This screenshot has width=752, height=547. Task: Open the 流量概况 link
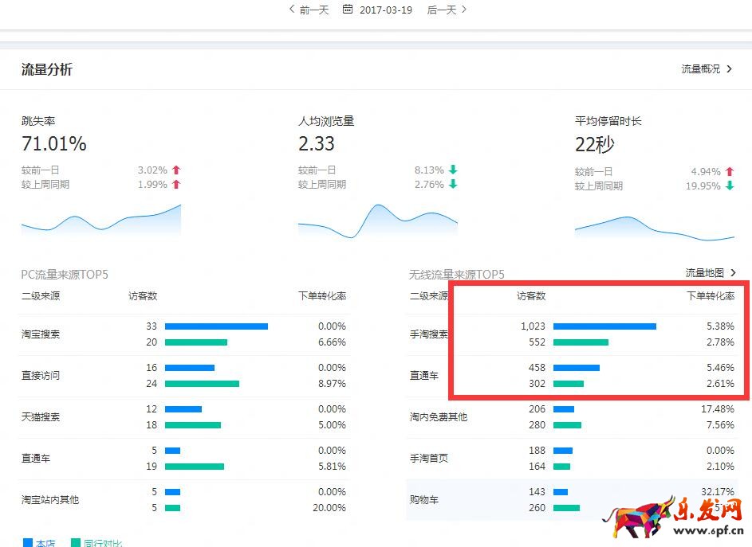click(x=707, y=69)
